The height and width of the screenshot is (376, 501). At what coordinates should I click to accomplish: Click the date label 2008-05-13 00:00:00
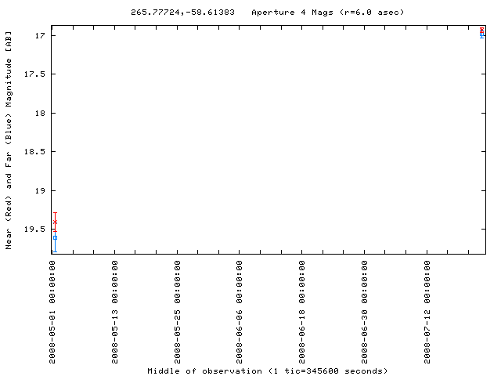115,312
